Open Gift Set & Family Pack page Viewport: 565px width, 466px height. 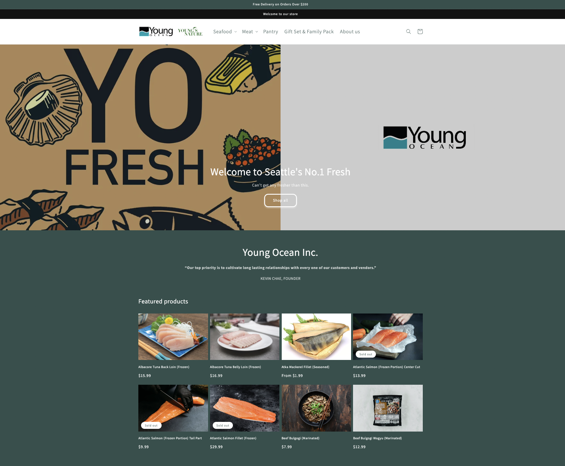click(309, 32)
